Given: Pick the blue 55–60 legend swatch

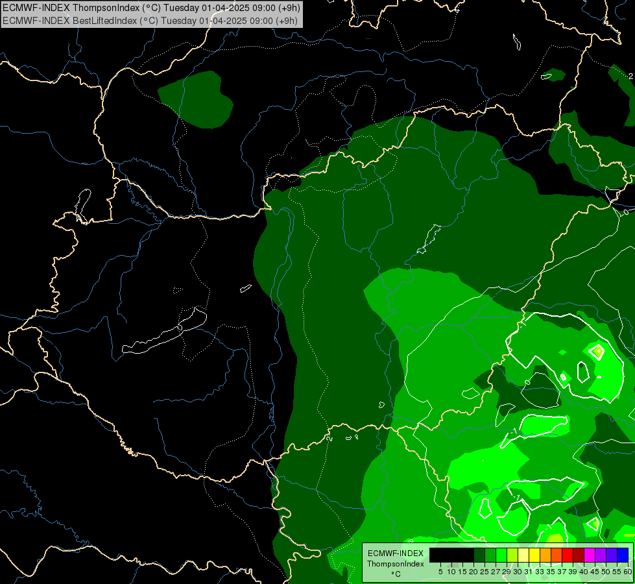Looking at the screenshot, I should pyautogui.click(x=623, y=555).
